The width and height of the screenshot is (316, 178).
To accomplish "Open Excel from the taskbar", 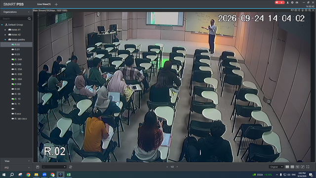I will (x=69, y=175).
